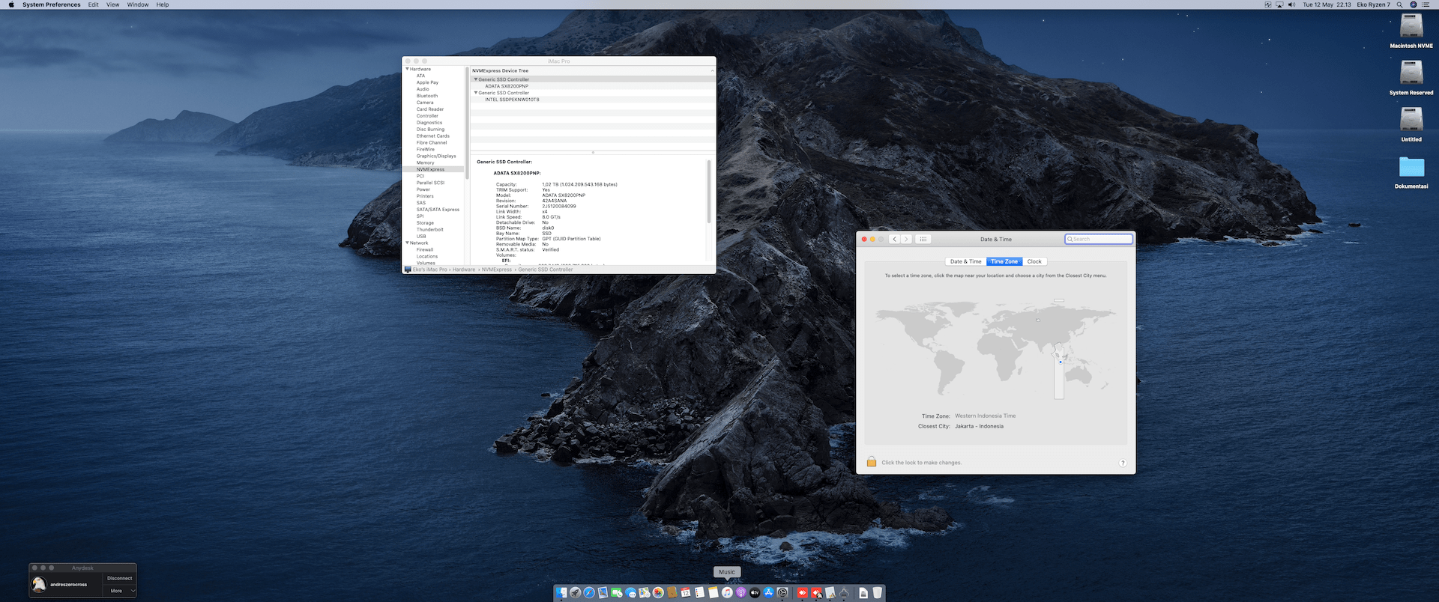Image resolution: width=1439 pixels, height=602 pixels.
Task: Open Reminders from the Dock
Action: (699, 593)
